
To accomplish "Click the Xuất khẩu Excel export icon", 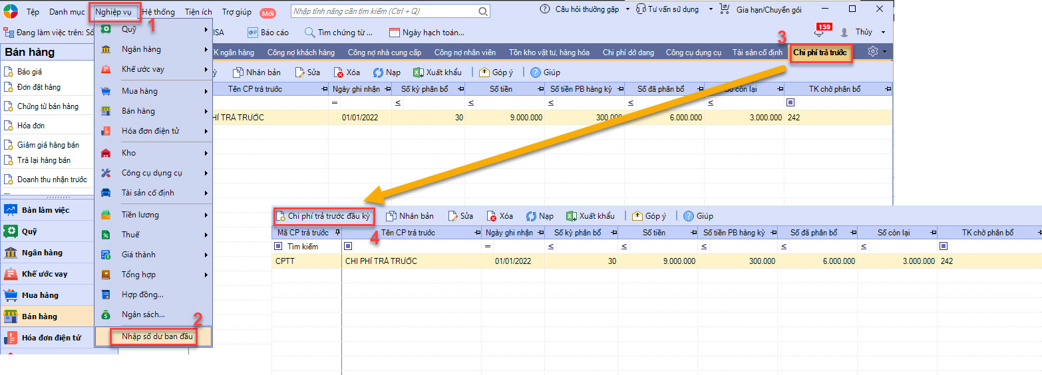I will point(418,72).
